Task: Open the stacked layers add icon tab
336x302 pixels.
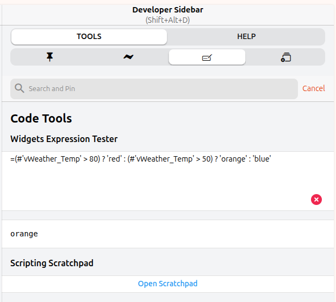Action: click(286, 57)
